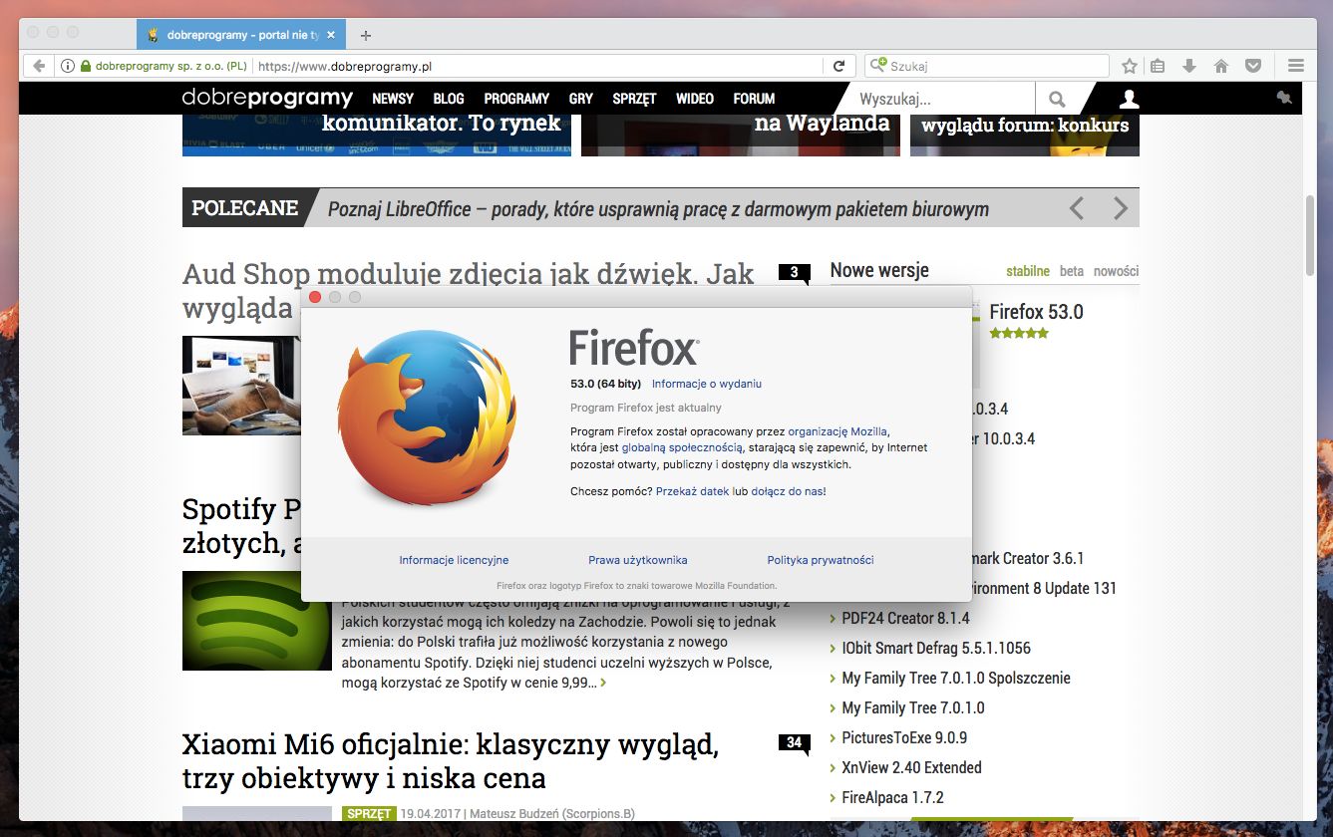Screen dimensions: 1333x837
Task: Open SPRZĘT section
Action: pyautogui.click(x=634, y=99)
